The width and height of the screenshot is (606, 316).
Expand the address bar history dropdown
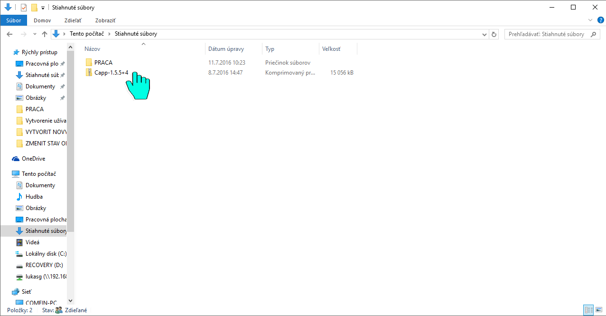point(485,34)
